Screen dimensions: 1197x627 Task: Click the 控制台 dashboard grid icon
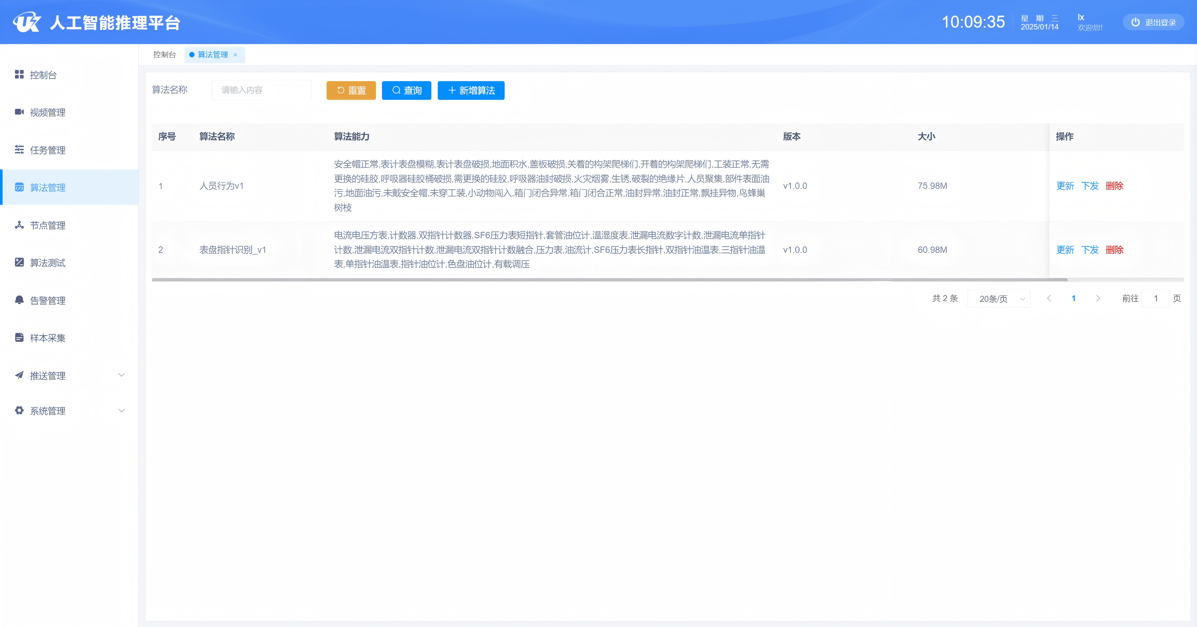19,74
